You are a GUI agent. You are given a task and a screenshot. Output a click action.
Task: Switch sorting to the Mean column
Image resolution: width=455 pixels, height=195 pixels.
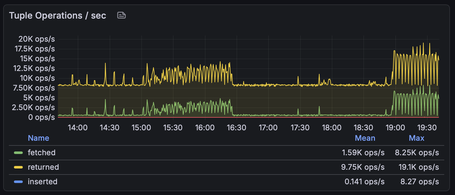coord(365,138)
